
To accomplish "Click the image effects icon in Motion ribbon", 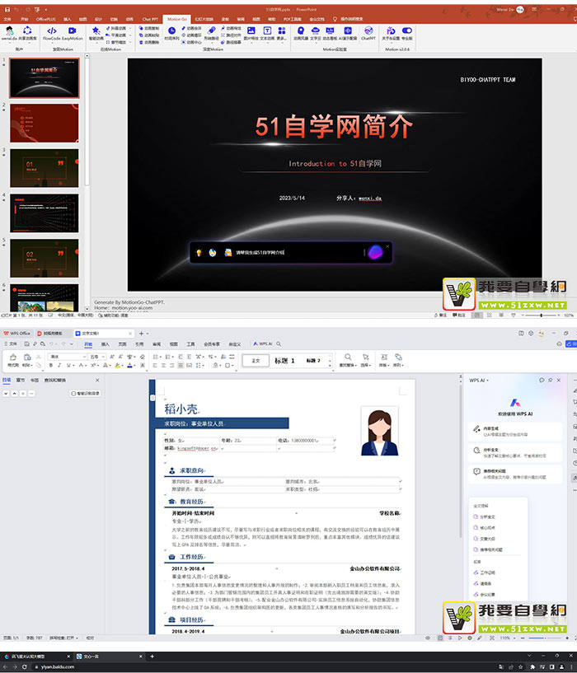I will click(x=251, y=30).
